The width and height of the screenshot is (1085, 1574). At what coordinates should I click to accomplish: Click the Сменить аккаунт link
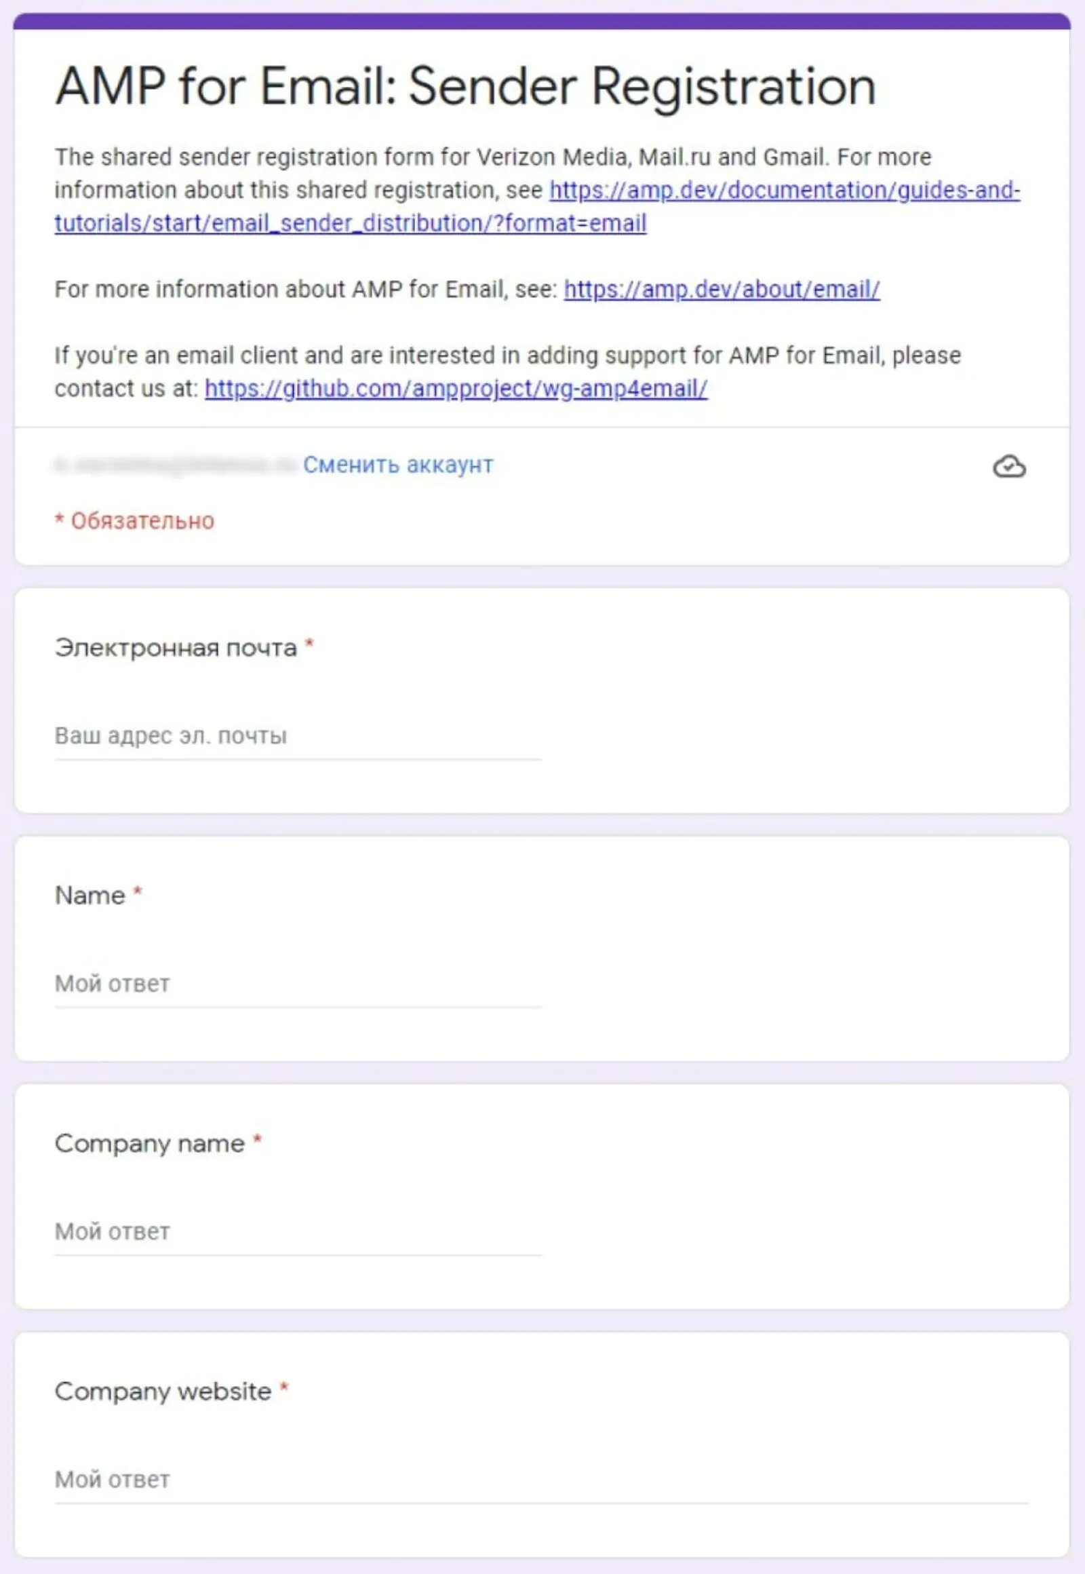[x=397, y=465]
